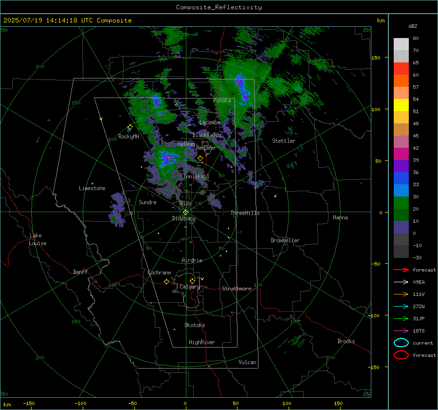Click the Brooks city label
The width and height of the screenshot is (438, 410).
(x=346, y=341)
